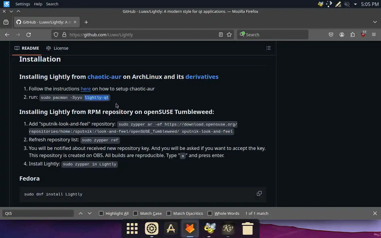
Task: Open the KDE application launcher icon
Action: point(6,4)
